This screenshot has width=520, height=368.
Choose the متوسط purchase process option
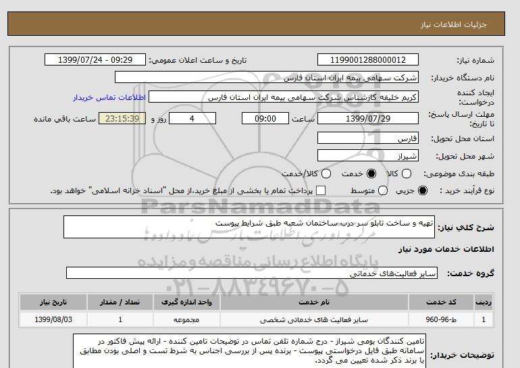tap(383, 190)
